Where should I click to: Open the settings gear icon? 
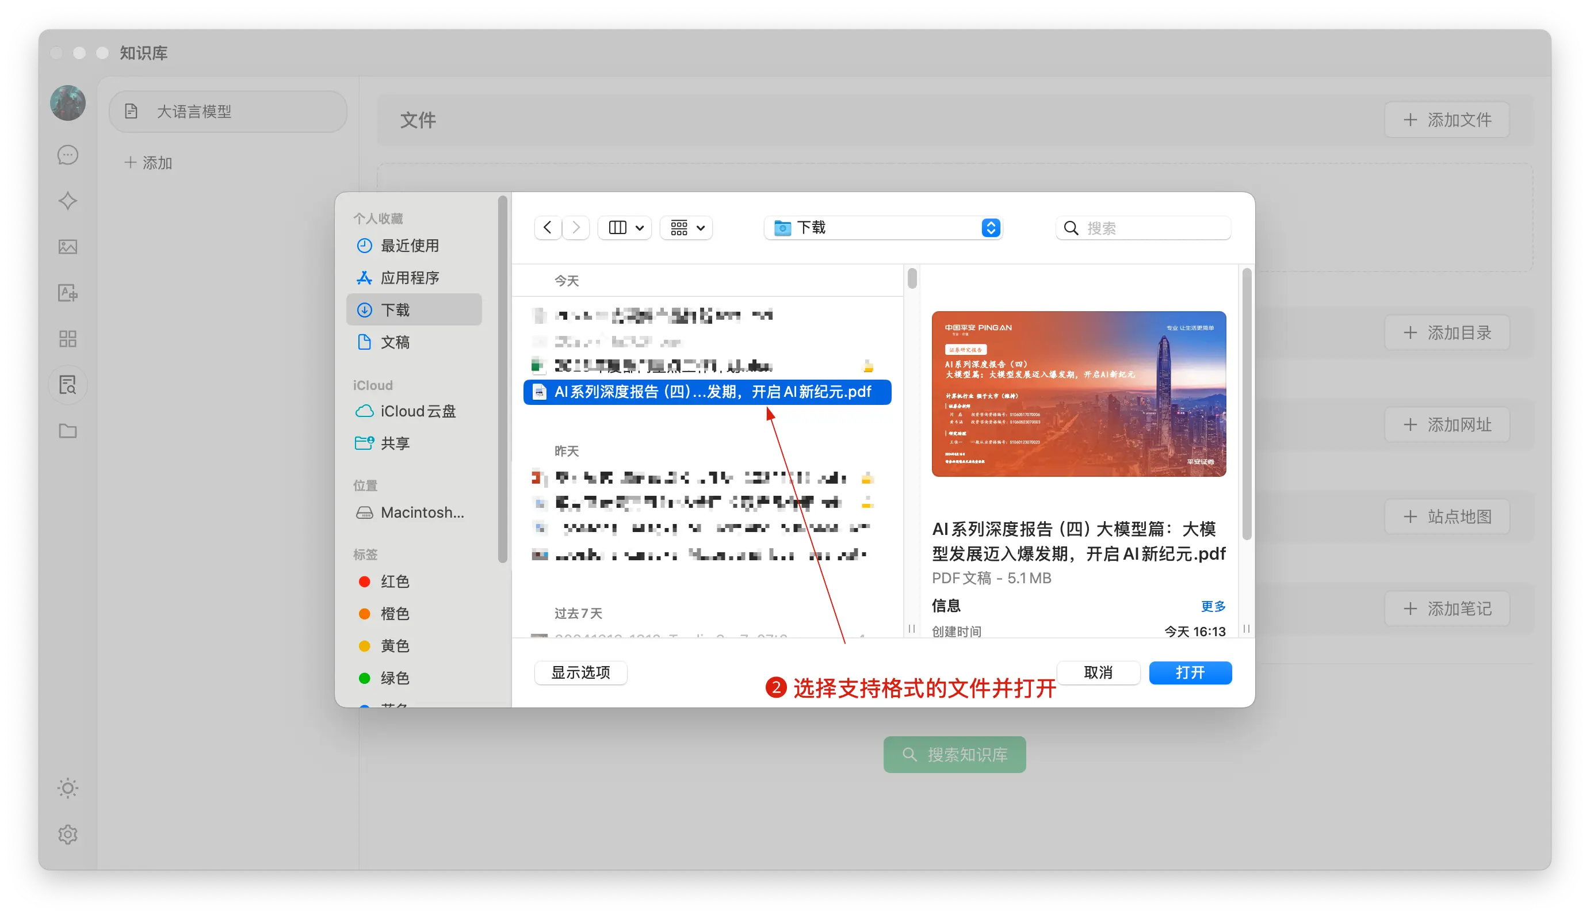tap(67, 834)
